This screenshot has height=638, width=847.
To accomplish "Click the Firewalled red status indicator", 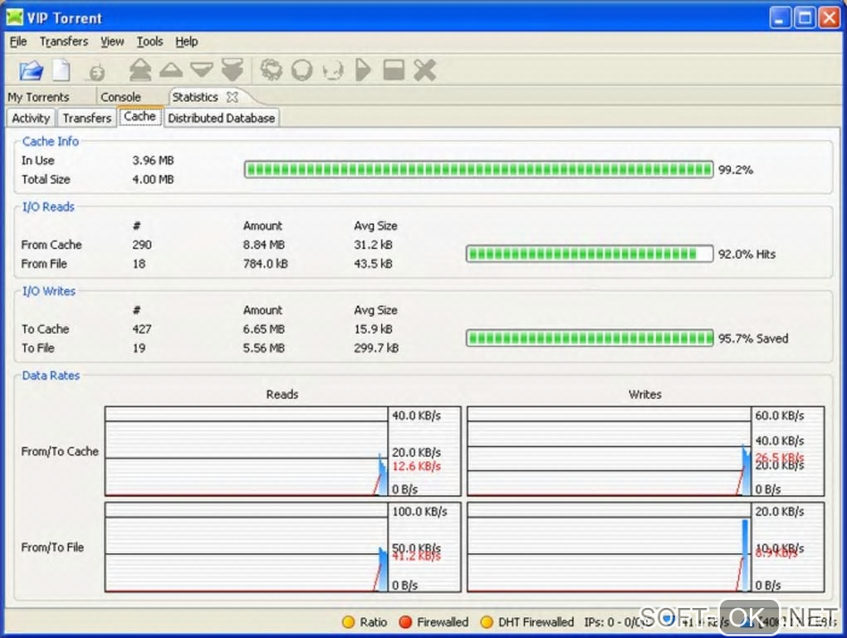I will pyautogui.click(x=406, y=622).
